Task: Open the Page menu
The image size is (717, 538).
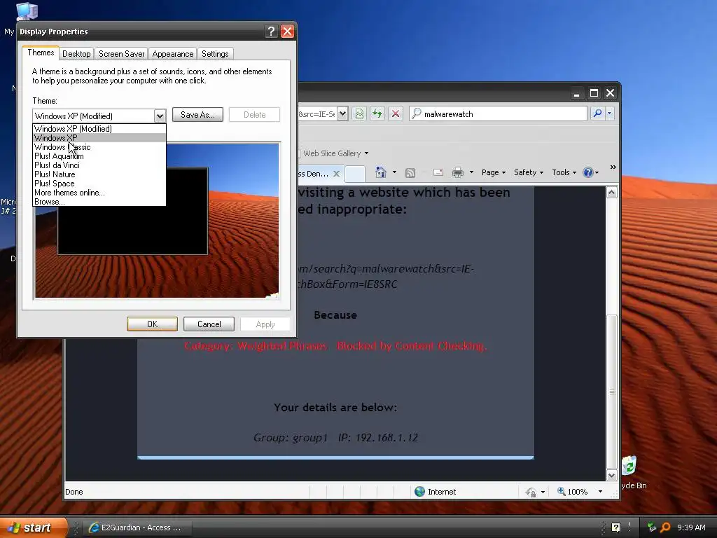Action: tap(494, 172)
